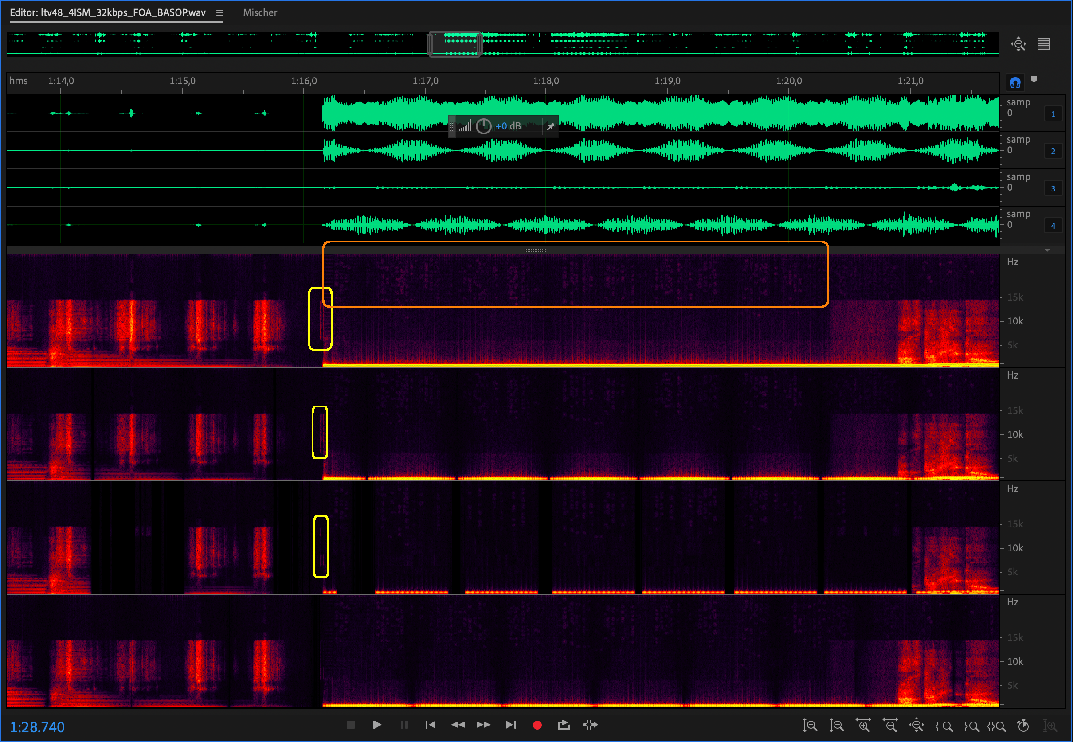Click the Loop Playback icon
Viewport: 1073px width, 742px height.
pos(563,725)
